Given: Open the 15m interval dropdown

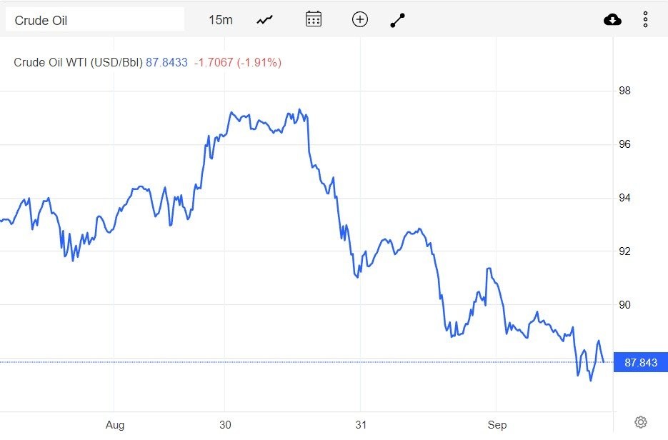Looking at the screenshot, I should pyautogui.click(x=220, y=20).
